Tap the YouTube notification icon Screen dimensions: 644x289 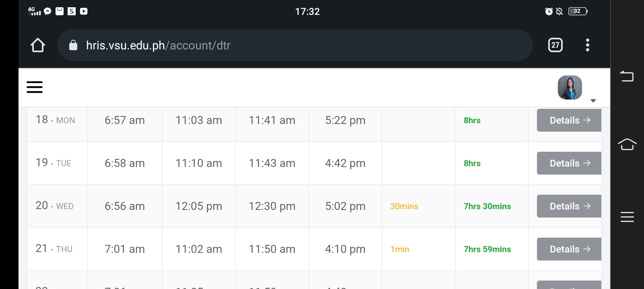[x=84, y=11]
